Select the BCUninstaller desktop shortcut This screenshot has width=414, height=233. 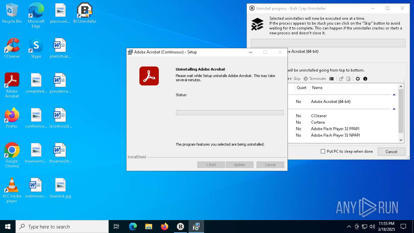[x=85, y=14]
